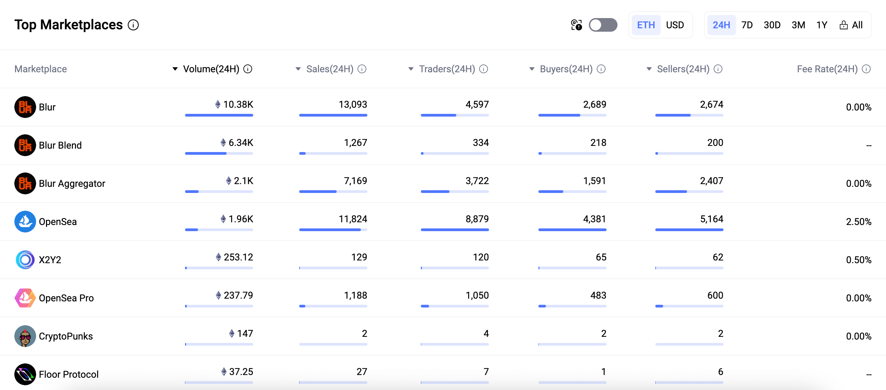Click the Fee Rate(24H) column header
Image resolution: width=886 pixels, height=390 pixels.
(827, 69)
